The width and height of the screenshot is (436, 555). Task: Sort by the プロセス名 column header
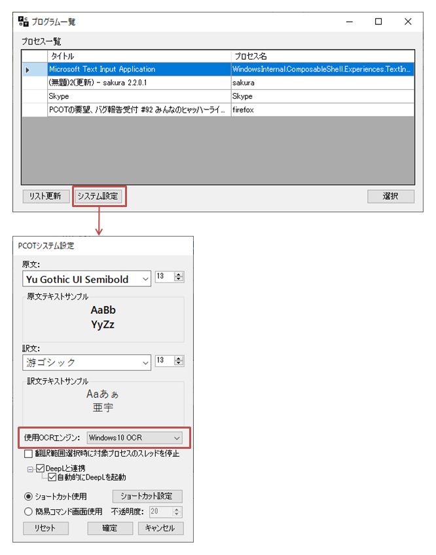pyautogui.click(x=323, y=56)
